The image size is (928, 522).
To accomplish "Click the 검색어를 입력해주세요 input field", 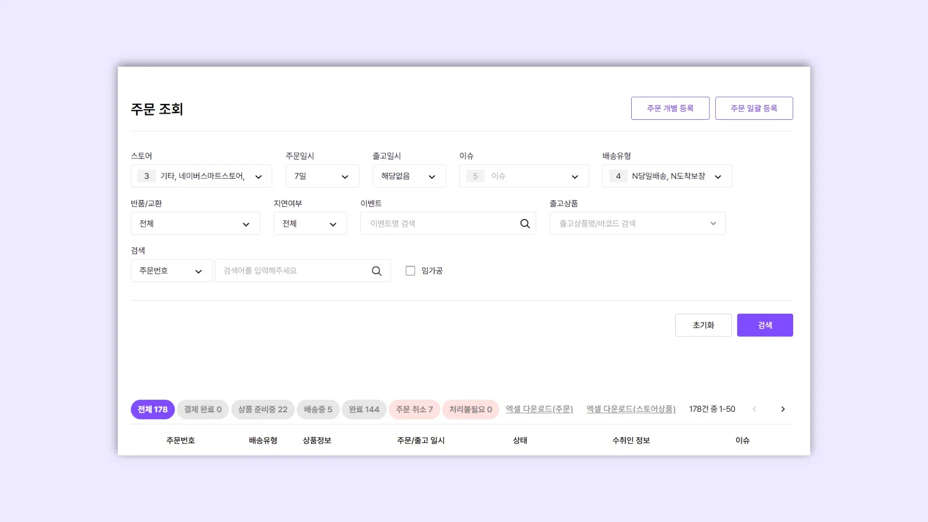I will (x=292, y=271).
